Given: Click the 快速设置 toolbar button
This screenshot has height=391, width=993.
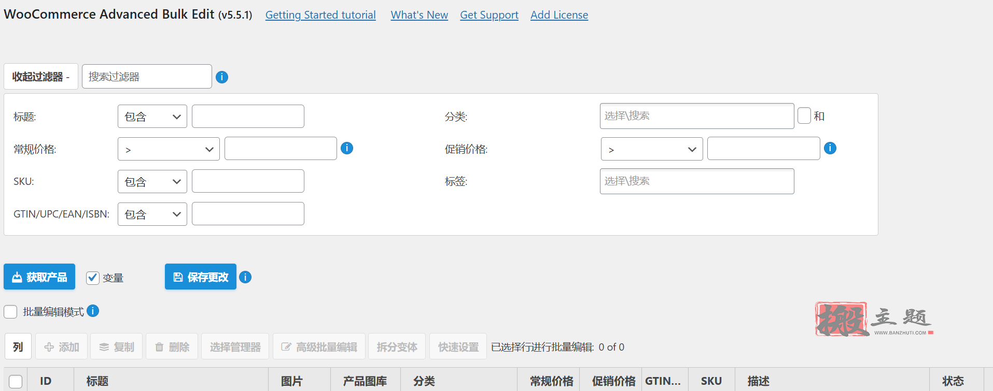Looking at the screenshot, I should [458, 346].
